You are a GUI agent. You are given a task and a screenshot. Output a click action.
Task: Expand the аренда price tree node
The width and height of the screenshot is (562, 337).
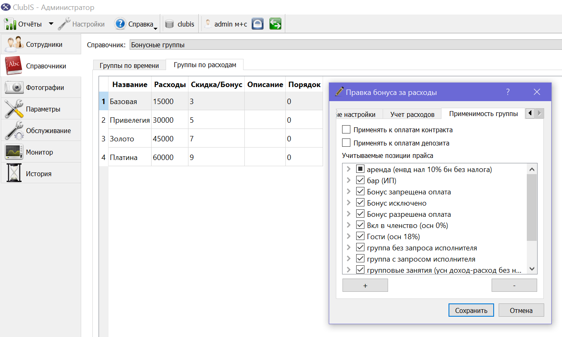coord(348,169)
